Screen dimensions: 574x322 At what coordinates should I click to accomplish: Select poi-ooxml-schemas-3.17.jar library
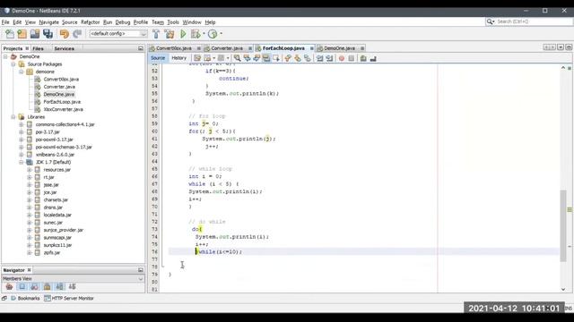pos(64,147)
